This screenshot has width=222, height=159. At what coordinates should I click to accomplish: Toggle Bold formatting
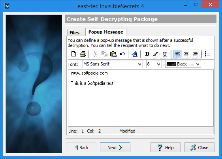tap(147, 54)
